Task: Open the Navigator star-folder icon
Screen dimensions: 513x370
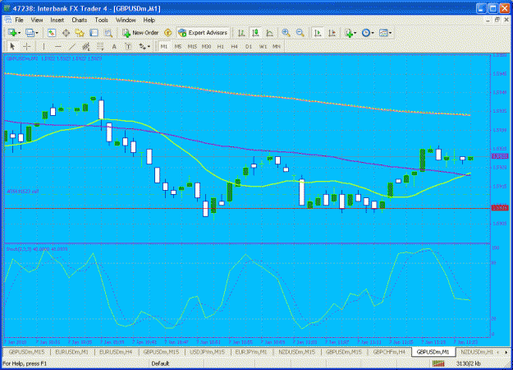Action: pyautogui.click(x=80, y=33)
